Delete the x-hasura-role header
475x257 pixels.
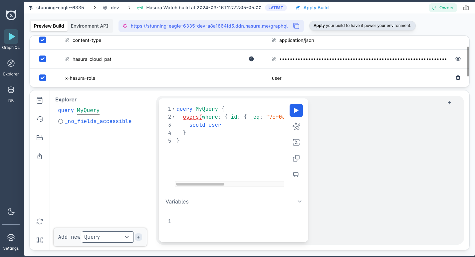point(458,78)
